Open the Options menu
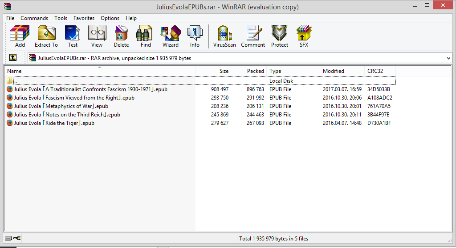The height and width of the screenshot is (248, 456). pos(110,18)
